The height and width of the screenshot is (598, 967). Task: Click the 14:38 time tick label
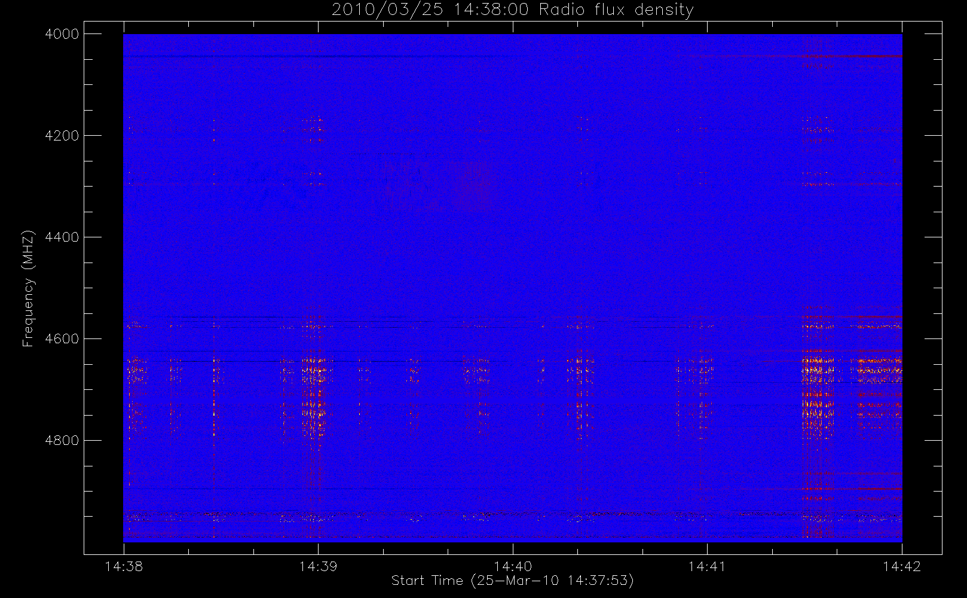(124, 566)
